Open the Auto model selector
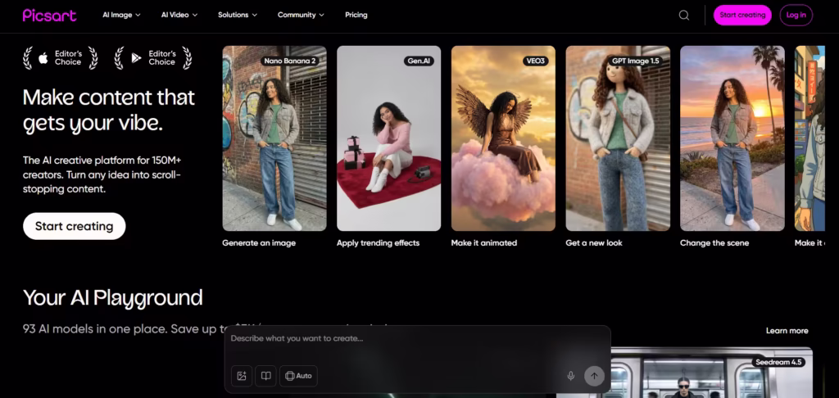 tap(298, 376)
